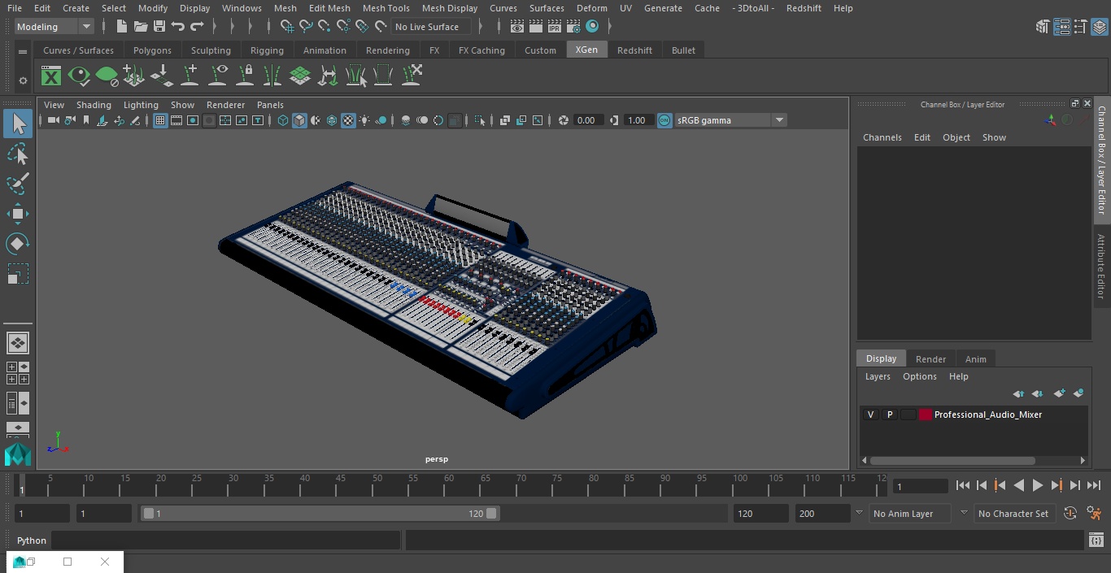Toggle viewport grid display icon
The image size is (1111, 573).
pos(160,120)
